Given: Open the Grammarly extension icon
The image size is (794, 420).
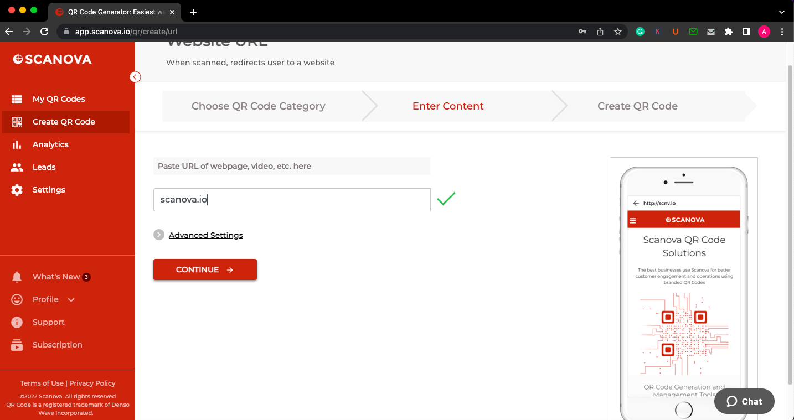Looking at the screenshot, I should tap(640, 32).
